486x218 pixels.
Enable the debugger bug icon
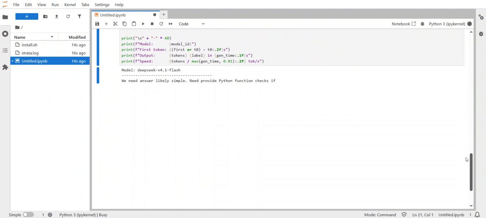[x=422, y=24]
